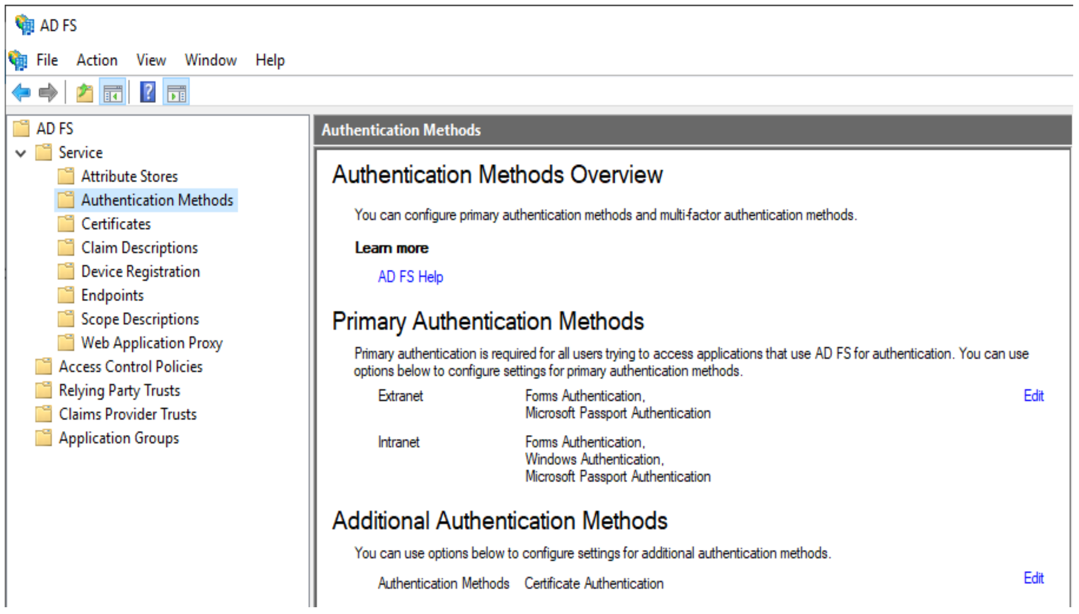
Task: Open Help using the question mark toolbar icon
Action: [x=149, y=92]
